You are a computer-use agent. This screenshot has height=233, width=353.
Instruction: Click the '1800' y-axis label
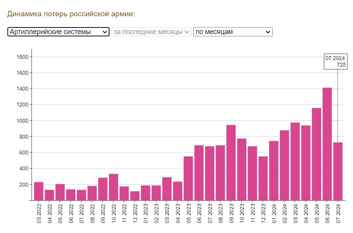point(23,57)
